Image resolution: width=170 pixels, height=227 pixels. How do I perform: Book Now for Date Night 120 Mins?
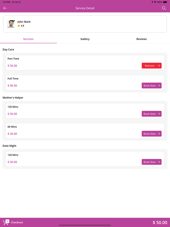pos(151,162)
